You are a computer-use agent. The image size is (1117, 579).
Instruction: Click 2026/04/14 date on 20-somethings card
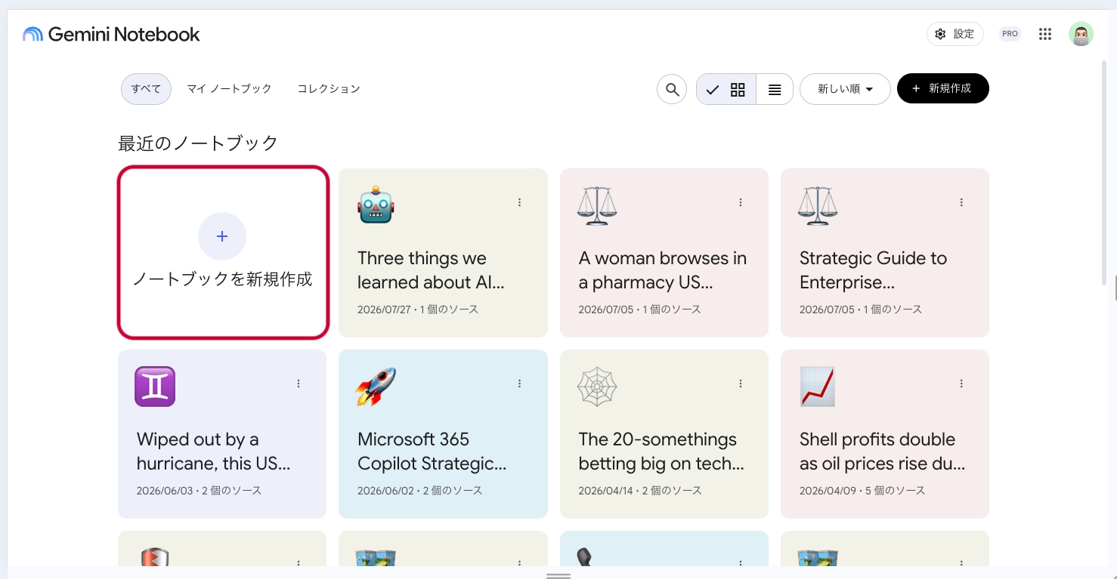tap(607, 491)
